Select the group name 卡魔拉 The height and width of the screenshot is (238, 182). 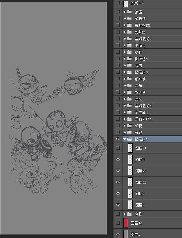[x=140, y=45]
